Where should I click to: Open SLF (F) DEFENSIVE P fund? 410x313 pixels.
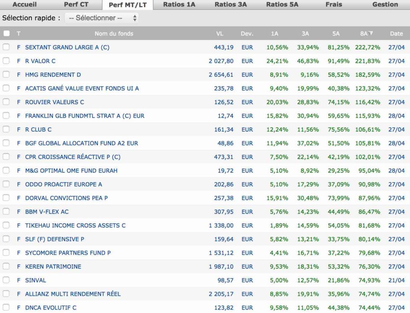coord(54,239)
